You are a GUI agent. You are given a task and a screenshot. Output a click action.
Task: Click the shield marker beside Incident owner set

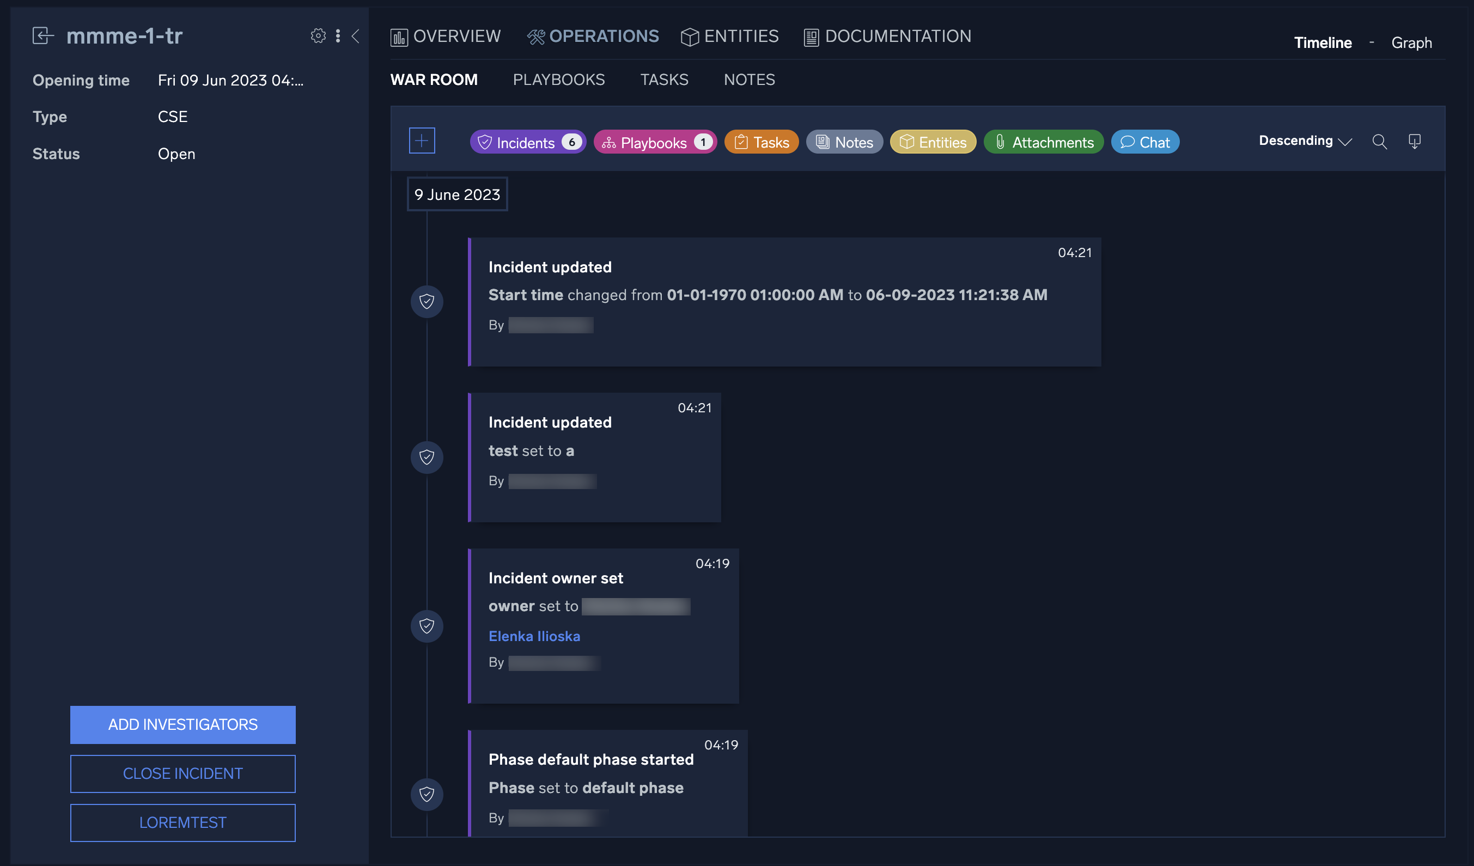tap(427, 626)
